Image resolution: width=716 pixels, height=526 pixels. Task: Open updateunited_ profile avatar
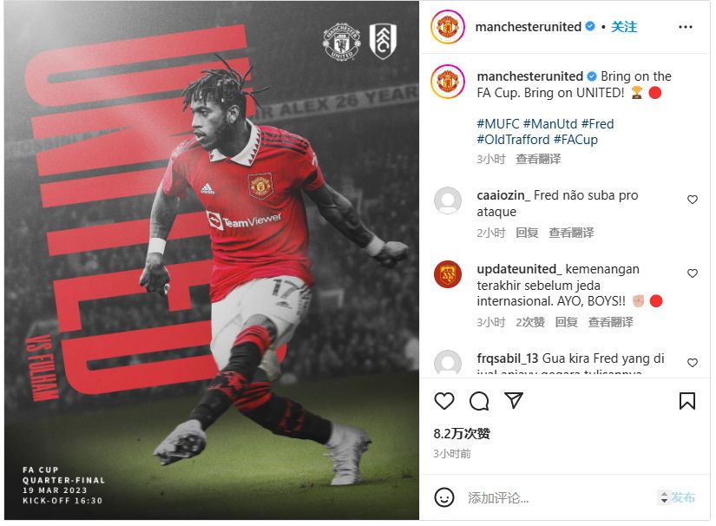click(x=448, y=274)
